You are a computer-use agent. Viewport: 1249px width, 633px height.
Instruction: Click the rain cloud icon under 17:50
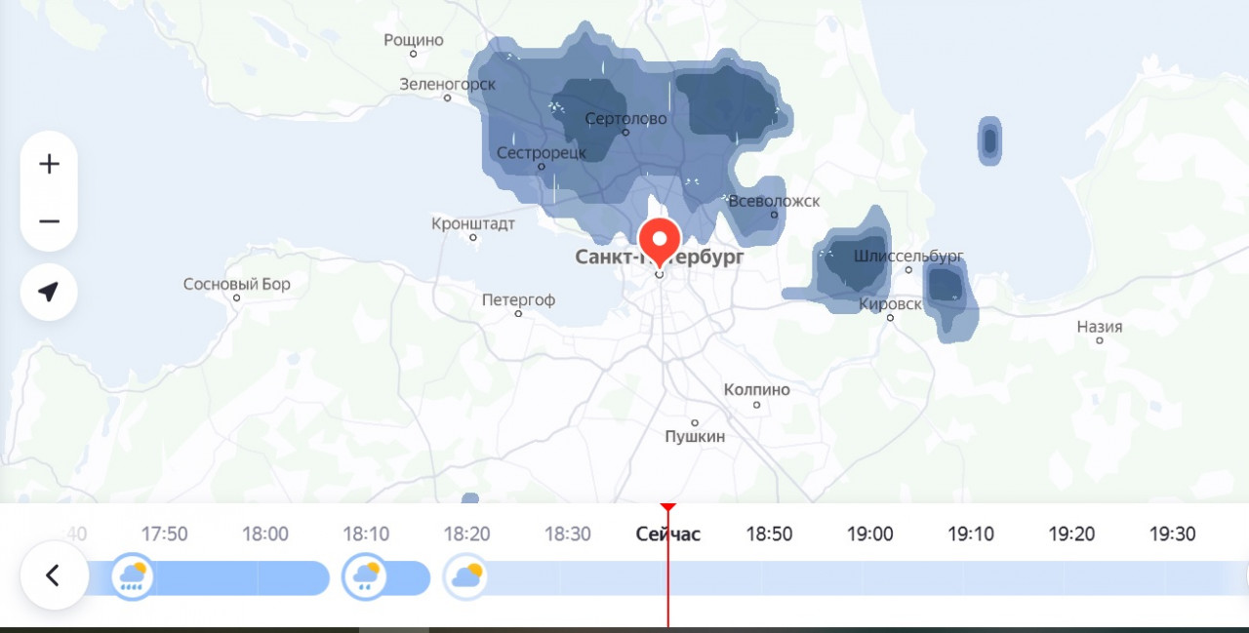pos(132,576)
